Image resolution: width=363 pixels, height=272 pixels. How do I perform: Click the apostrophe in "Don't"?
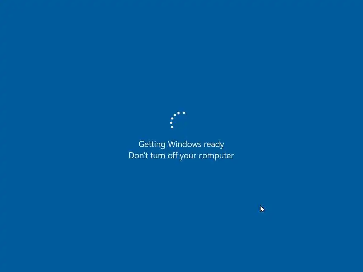[144, 153]
